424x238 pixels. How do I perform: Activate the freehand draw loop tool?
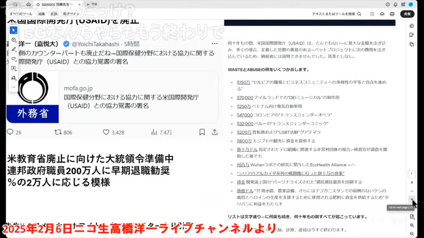tap(14, 59)
